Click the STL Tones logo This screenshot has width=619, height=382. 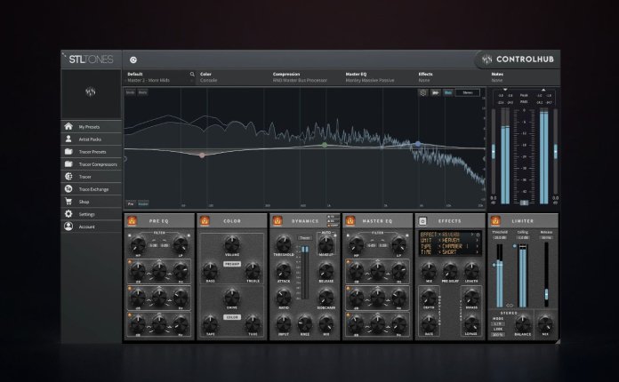pyautogui.click(x=91, y=60)
